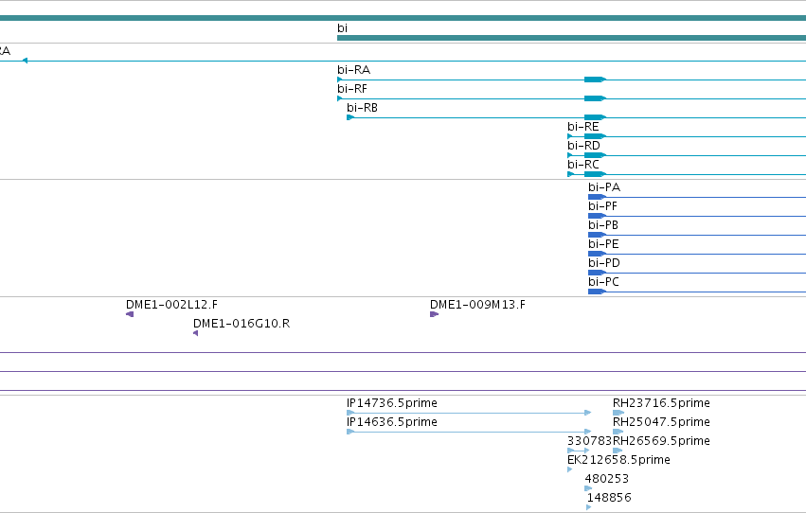Screen dimensions: 806x513
Task: Select the DME1-009M13.F purple arrow marker
Action: coord(435,314)
